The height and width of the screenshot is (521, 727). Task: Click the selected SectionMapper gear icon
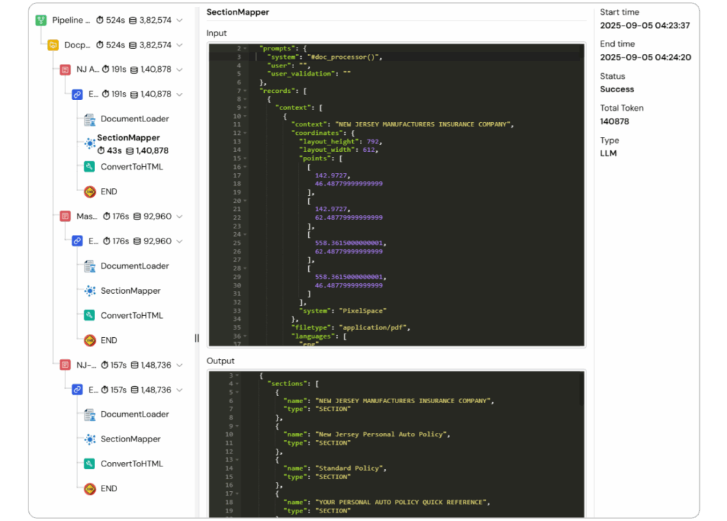89,143
